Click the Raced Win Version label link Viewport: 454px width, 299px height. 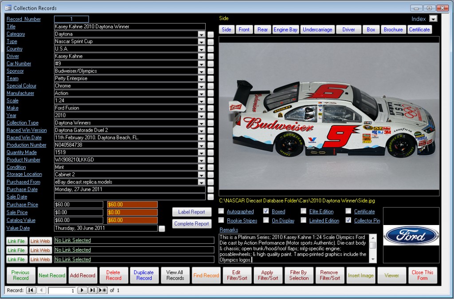(x=27, y=130)
